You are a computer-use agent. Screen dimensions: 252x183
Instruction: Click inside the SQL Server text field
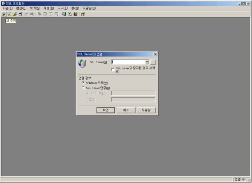[x=128, y=62]
